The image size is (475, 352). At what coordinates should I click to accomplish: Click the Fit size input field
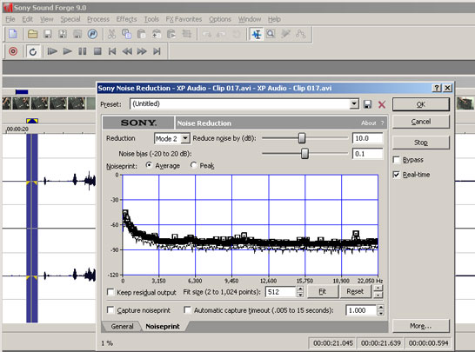(x=280, y=292)
